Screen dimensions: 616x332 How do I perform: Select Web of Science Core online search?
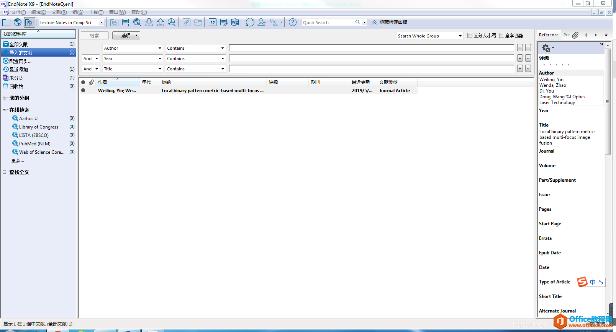click(41, 152)
